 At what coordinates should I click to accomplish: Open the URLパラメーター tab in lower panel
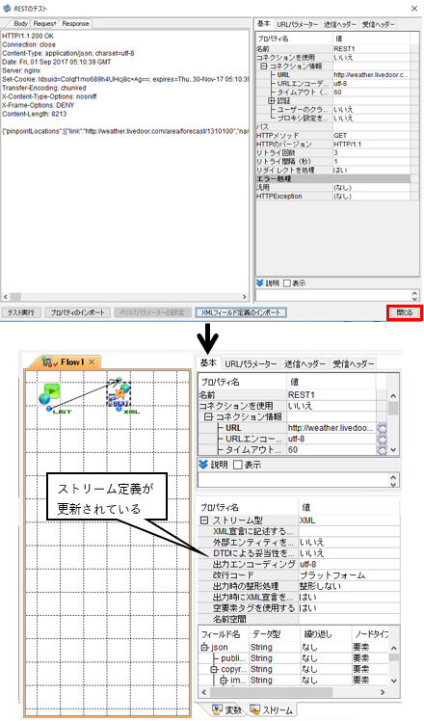click(252, 363)
